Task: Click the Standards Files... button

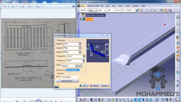Action: [67, 81]
